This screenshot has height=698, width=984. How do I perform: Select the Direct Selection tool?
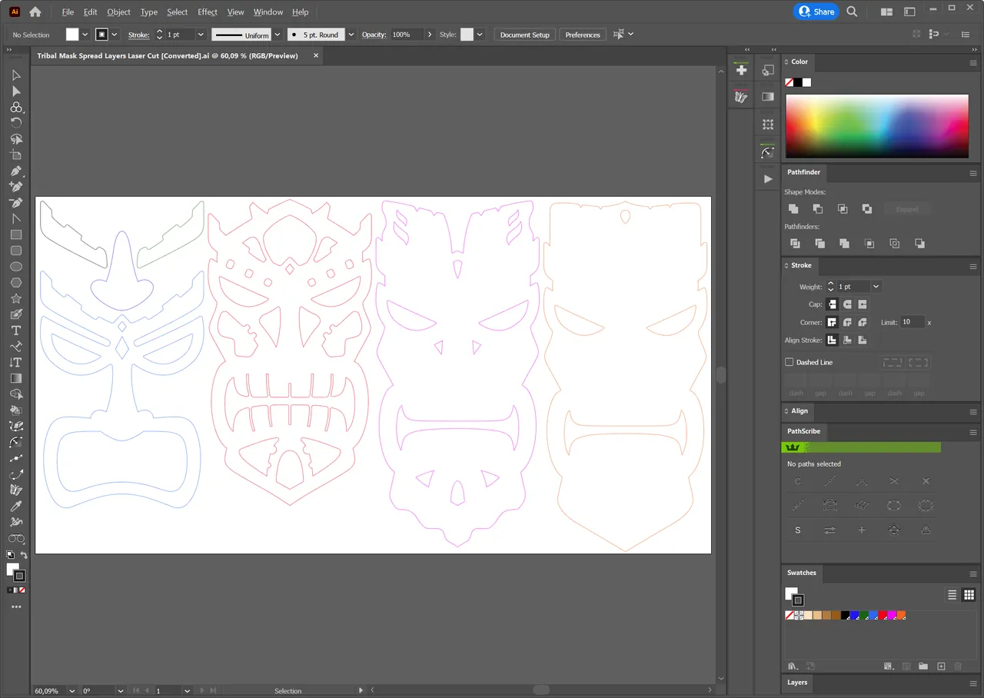(x=16, y=91)
